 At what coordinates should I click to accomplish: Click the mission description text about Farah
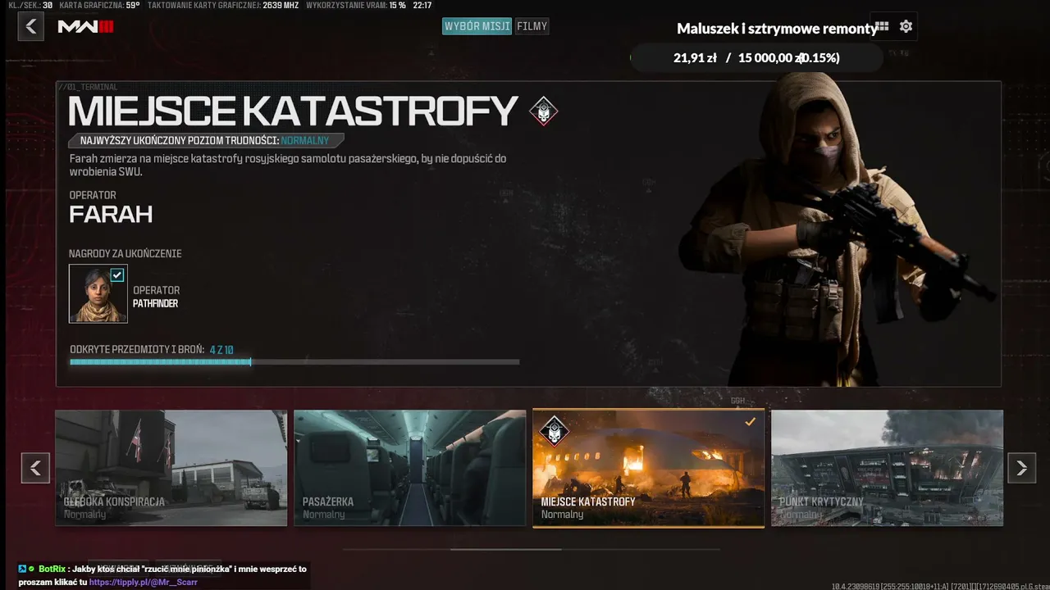click(x=288, y=165)
